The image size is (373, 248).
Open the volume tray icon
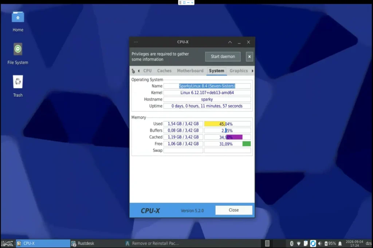(320, 244)
